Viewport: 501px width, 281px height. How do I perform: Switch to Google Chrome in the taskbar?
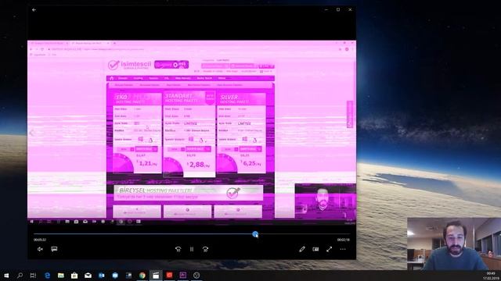pos(142,276)
